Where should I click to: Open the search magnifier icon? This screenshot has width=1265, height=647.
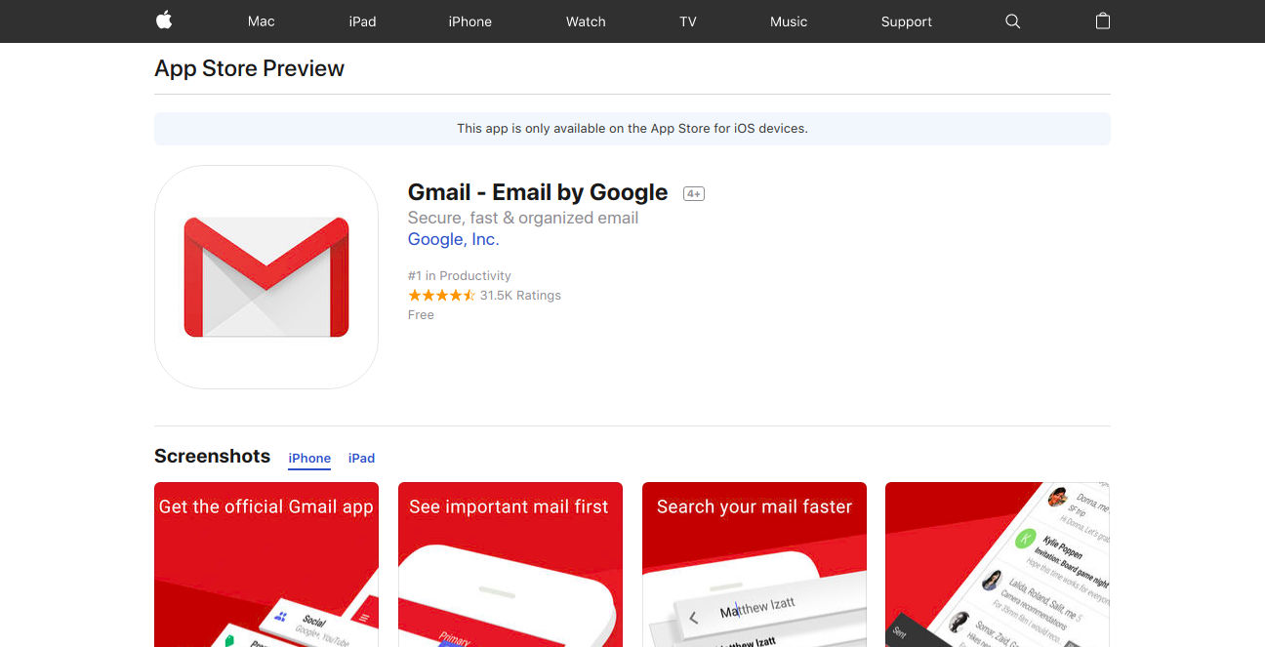click(1012, 21)
